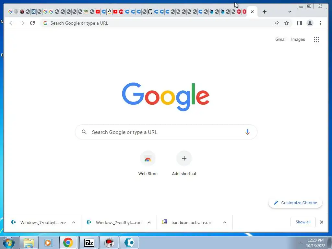Open second Windows_7-outbyt exe download

[x=114, y=222]
